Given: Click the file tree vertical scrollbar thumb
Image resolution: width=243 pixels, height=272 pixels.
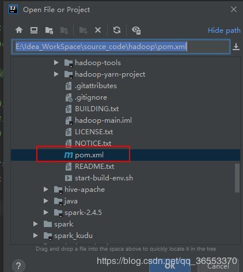Looking at the screenshot, I should (237, 178).
